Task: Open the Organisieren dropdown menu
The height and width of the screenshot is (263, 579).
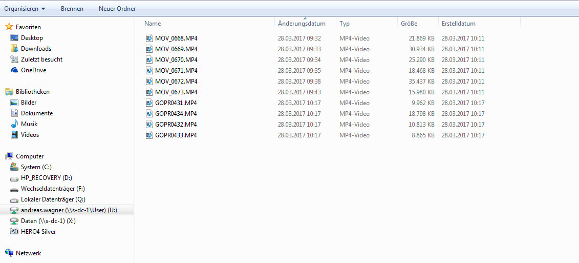Action: (25, 9)
